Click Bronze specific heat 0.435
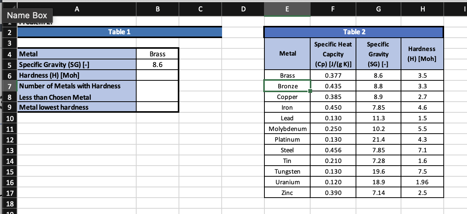The width and height of the screenshot is (467, 214). [x=333, y=86]
